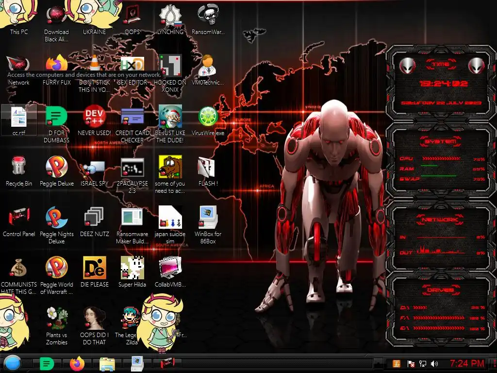Open File Explorer from the taskbar
This screenshot has height=373, width=497.
(x=107, y=364)
